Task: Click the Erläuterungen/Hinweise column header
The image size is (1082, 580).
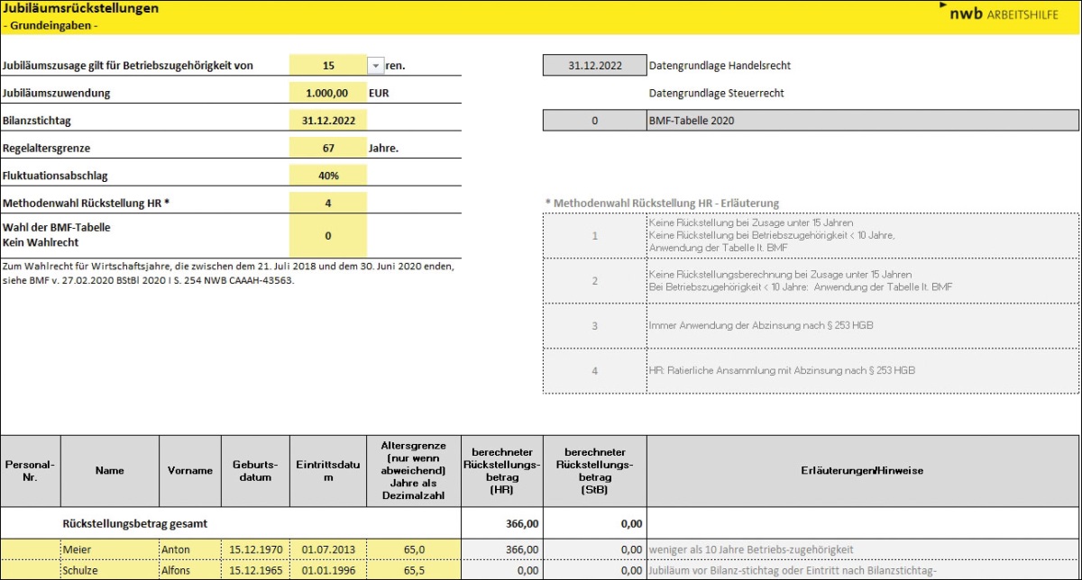Action: click(862, 471)
